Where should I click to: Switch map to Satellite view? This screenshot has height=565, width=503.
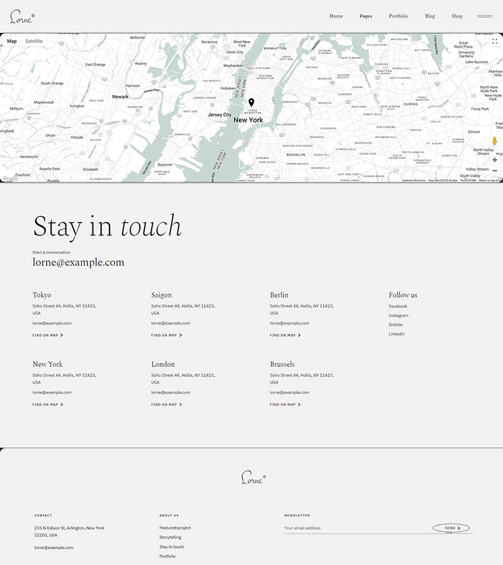34,41
